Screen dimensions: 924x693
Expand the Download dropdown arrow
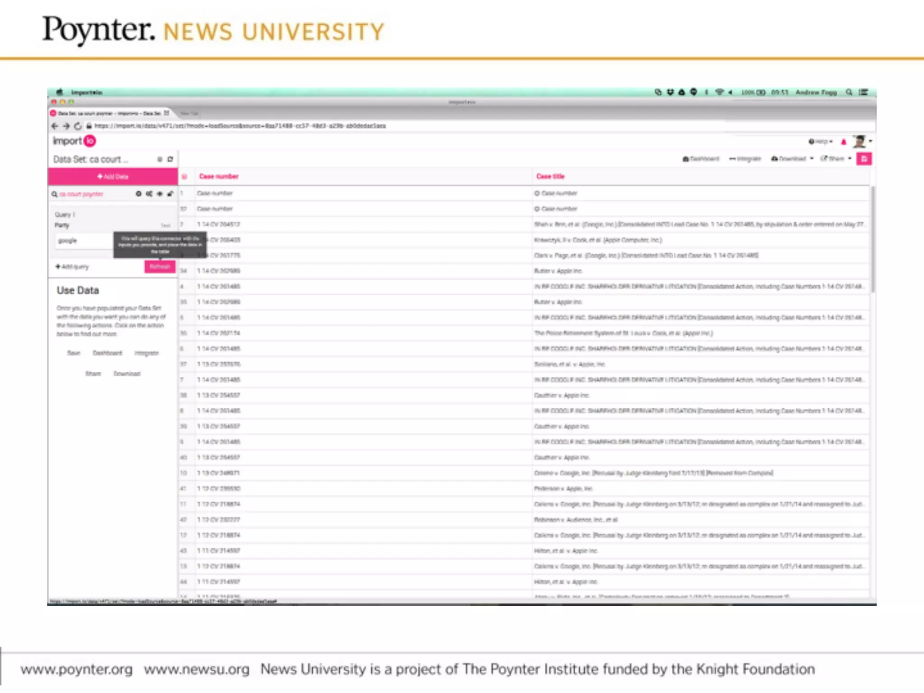[x=812, y=159]
